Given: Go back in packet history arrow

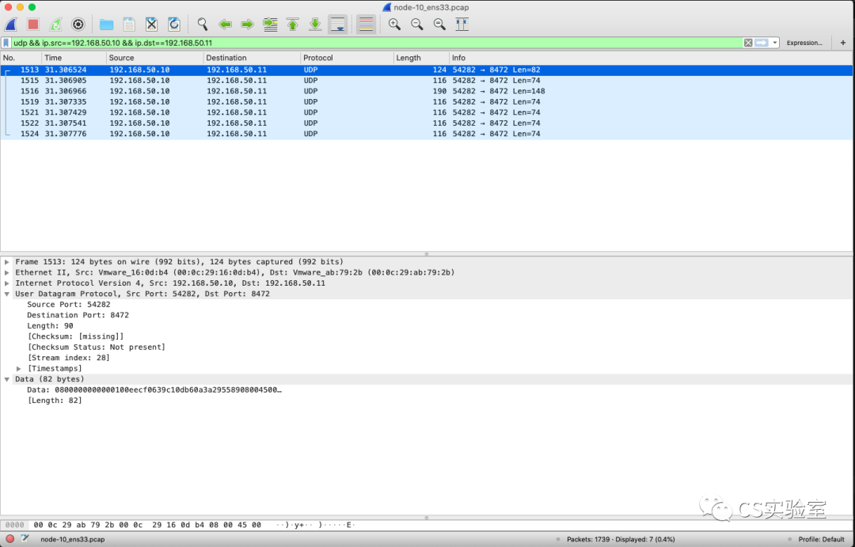Looking at the screenshot, I should pos(225,24).
